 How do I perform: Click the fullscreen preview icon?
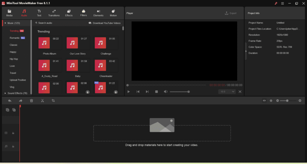(240, 92)
